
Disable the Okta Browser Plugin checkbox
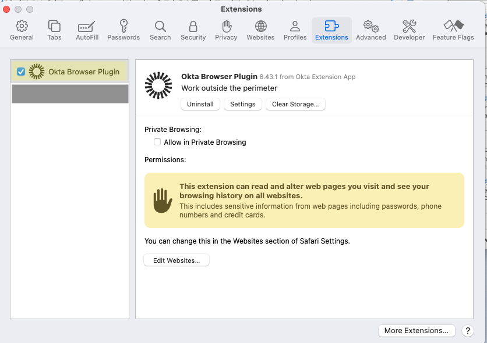[21, 72]
